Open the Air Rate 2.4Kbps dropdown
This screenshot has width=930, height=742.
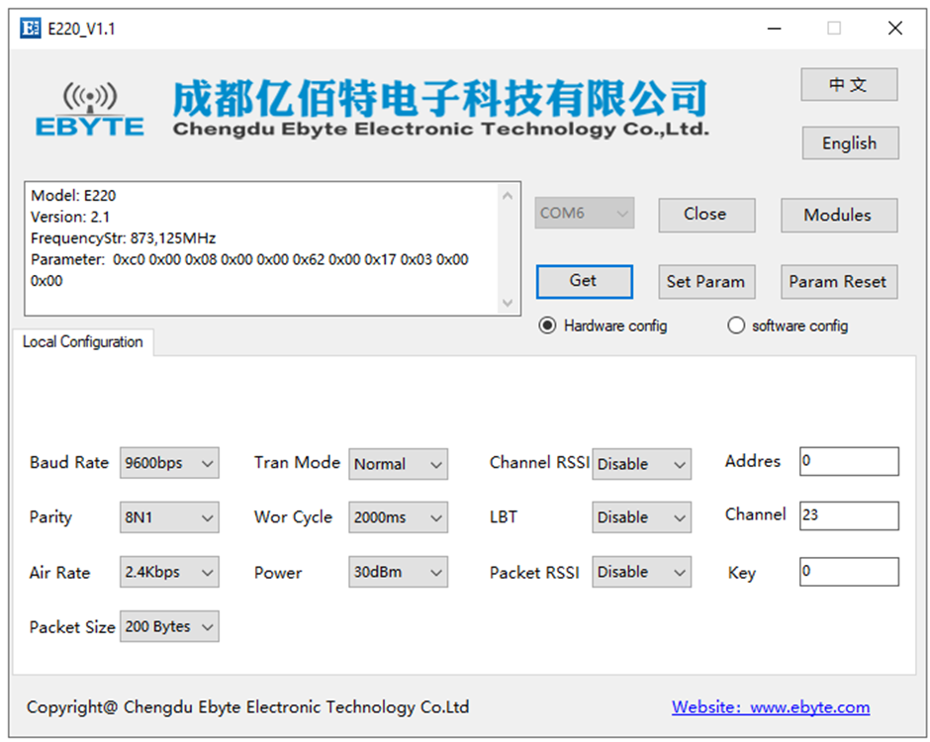tap(169, 572)
